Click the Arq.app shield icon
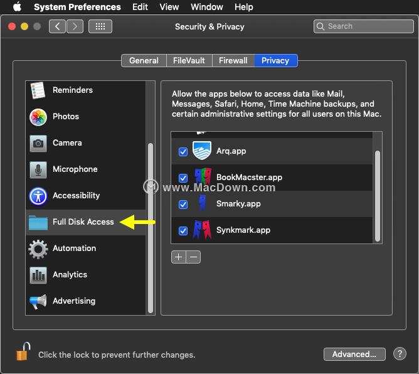419x374 pixels. click(x=202, y=151)
